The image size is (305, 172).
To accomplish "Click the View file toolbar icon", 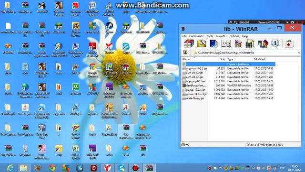I will (x=226, y=43).
